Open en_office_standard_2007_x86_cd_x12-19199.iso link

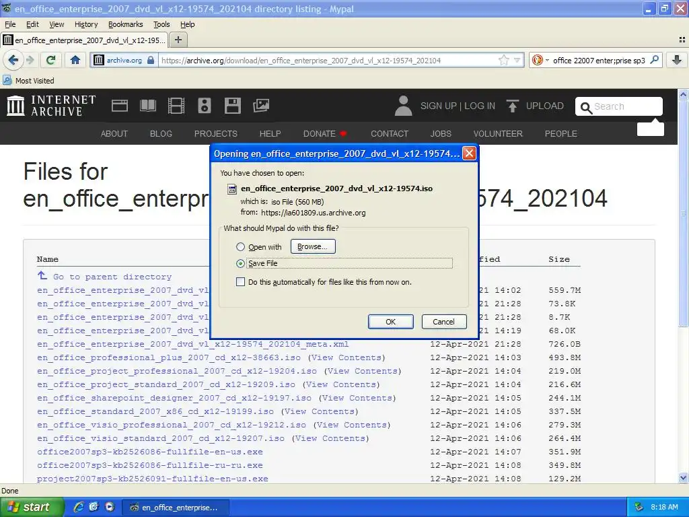tap(155, 411)
